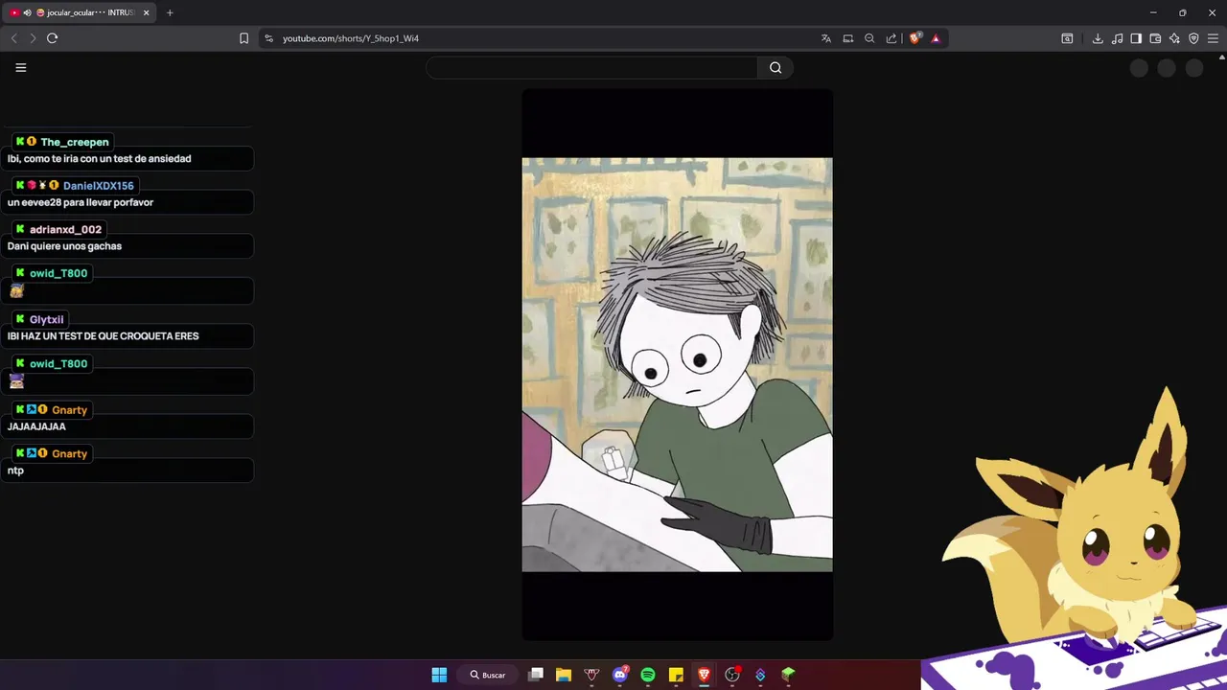Mute the tab via its audio speaker icon
Viewport: 1227px width, 690px height.
tap(27, 12)
